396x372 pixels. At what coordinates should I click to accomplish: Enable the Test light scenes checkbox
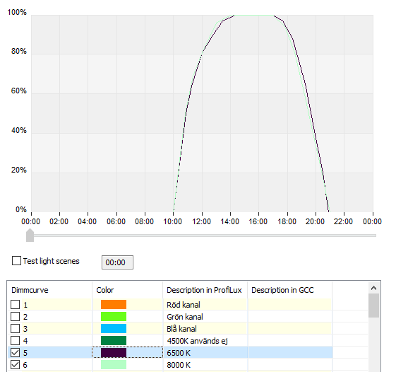tap(17, 261)
